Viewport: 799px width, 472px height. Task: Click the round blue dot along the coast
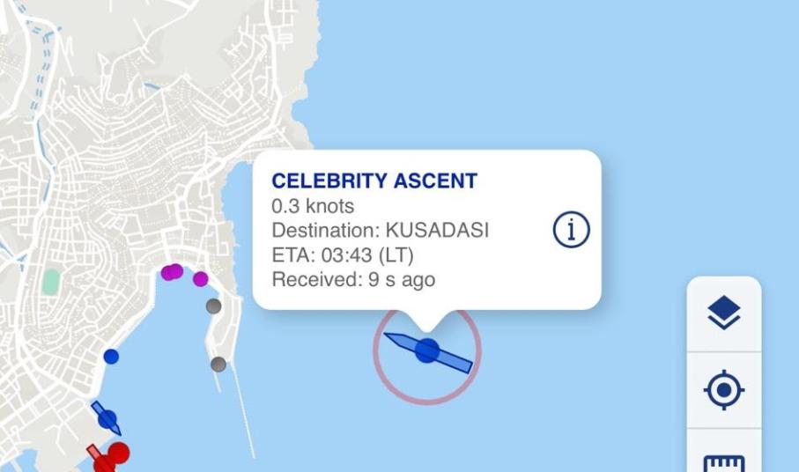pyautogui.click(x=111, y=357)
